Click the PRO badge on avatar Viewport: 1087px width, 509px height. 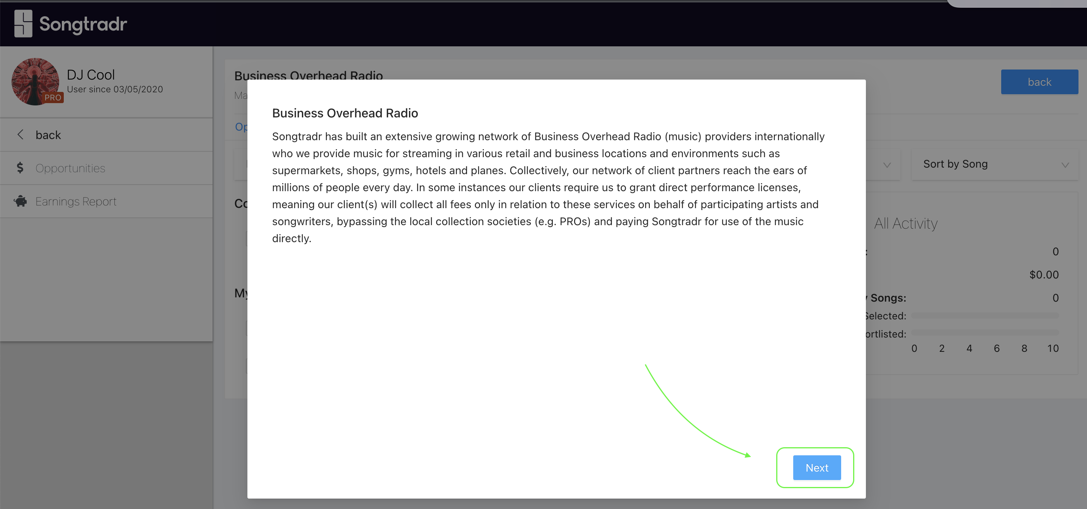53,97
